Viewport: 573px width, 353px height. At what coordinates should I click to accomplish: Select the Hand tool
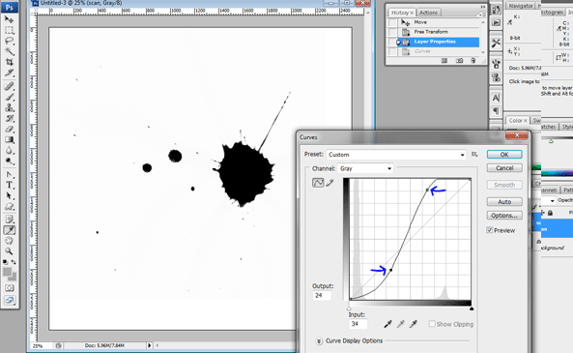9,241
